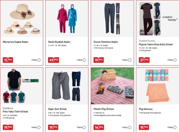Select Paylaş circle for Pijama Takim product
179x132 pixels.
point(175,60)
